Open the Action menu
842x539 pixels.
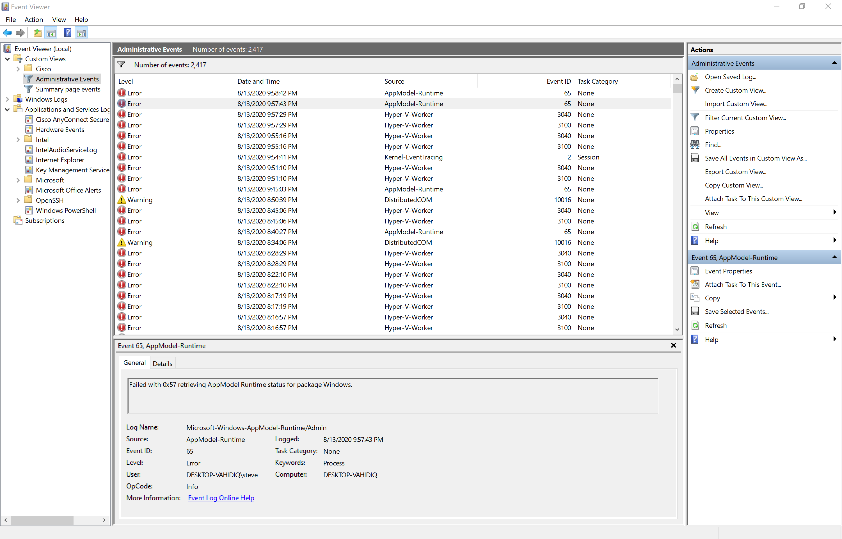point(34,20)
